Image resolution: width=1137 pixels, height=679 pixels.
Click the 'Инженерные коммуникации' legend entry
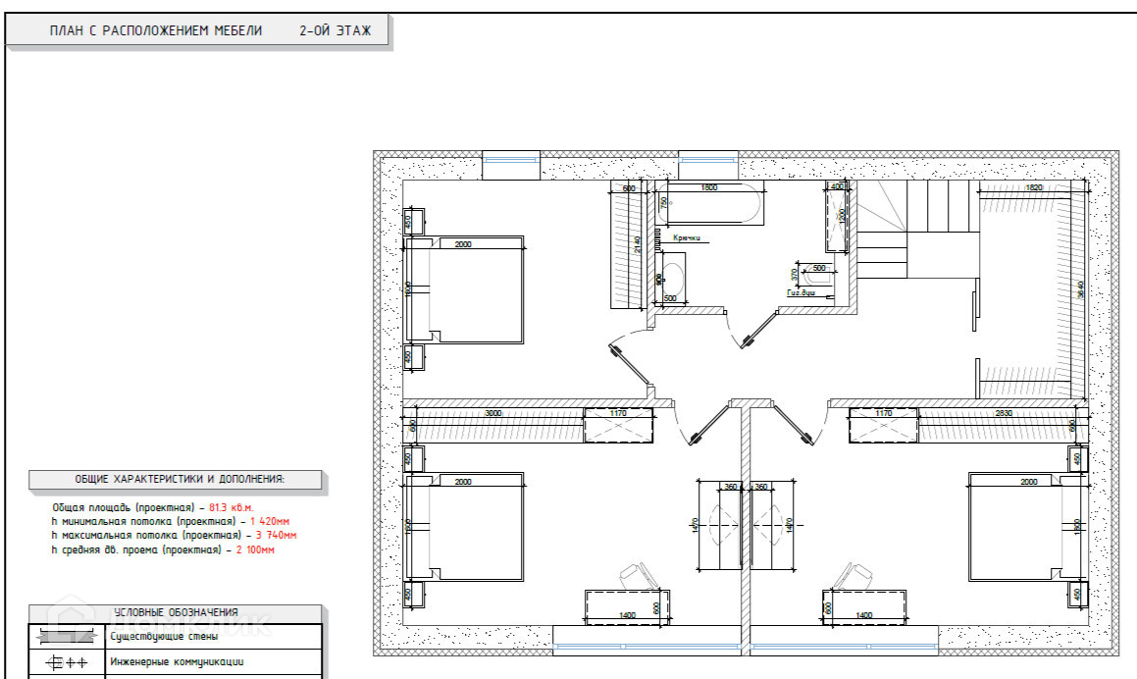[177, 662]
